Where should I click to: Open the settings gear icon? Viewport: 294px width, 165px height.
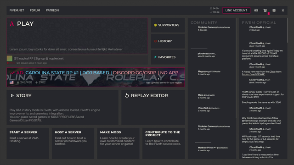click(274, 11)
